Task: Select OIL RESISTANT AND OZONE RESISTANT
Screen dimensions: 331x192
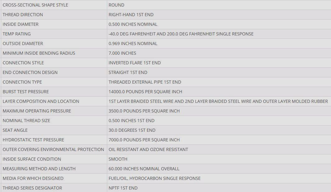Action: [148, 149]
